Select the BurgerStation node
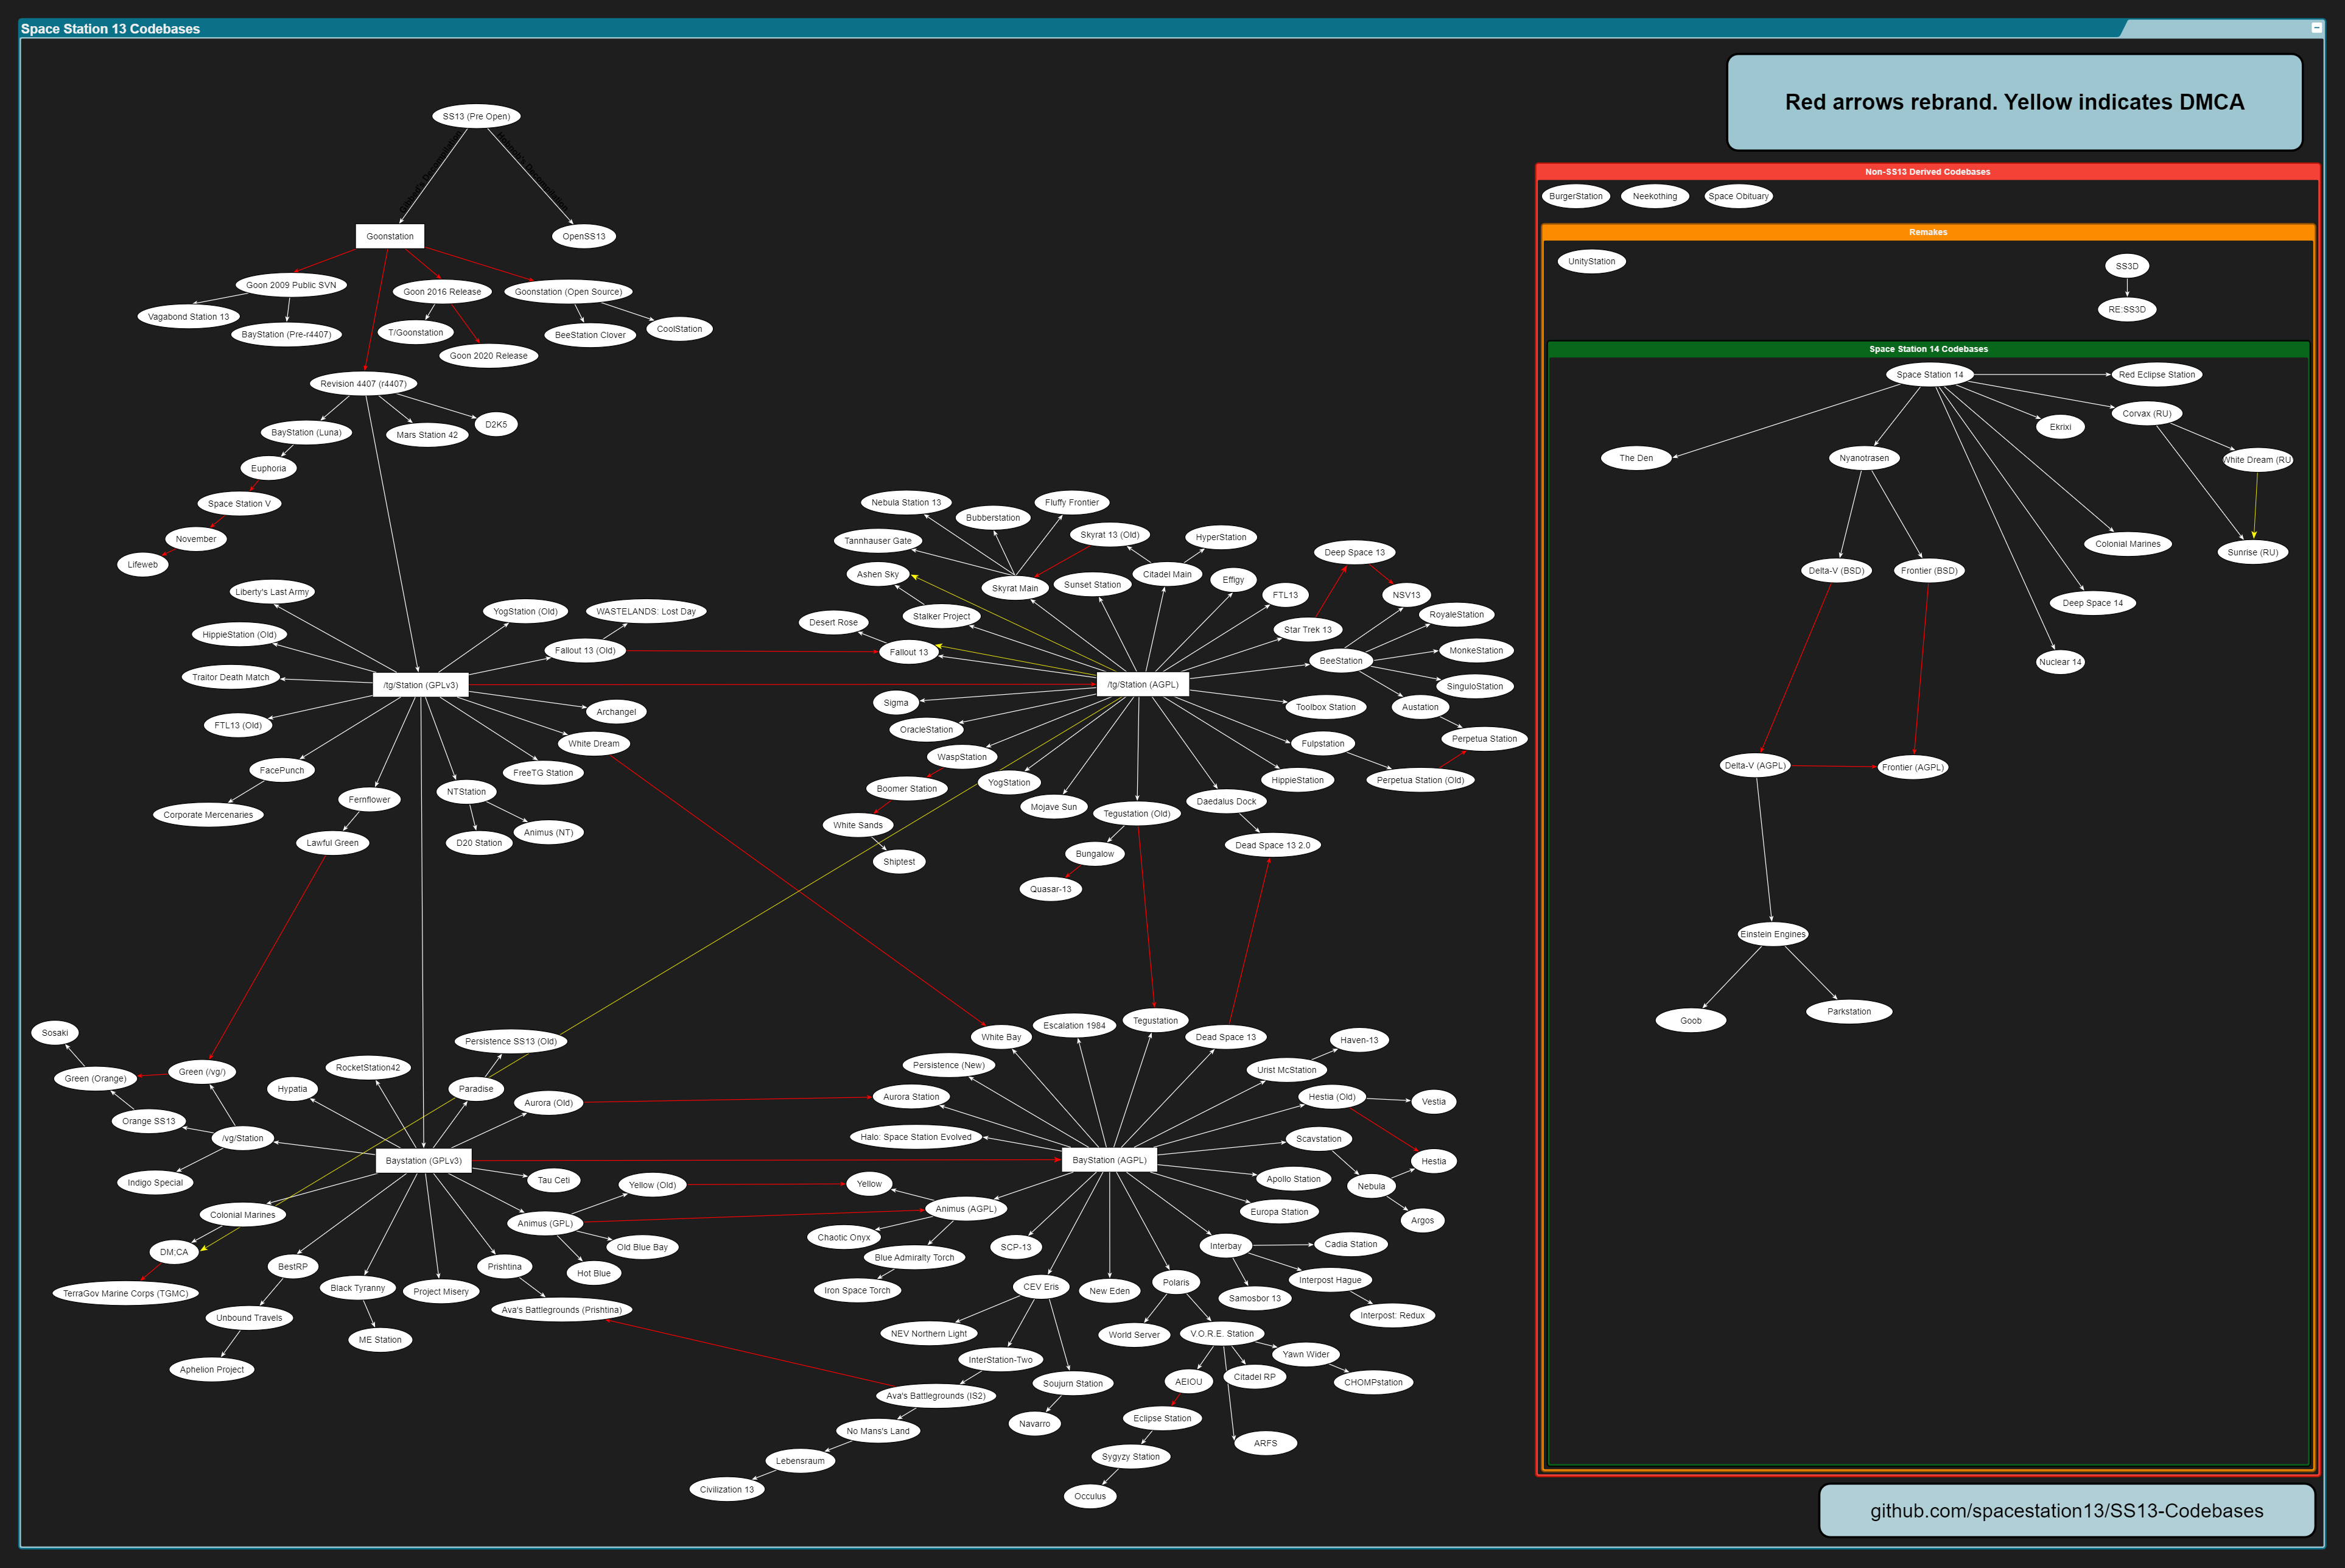This screenshot has height=1568, width=2345. click(1576, 196)
